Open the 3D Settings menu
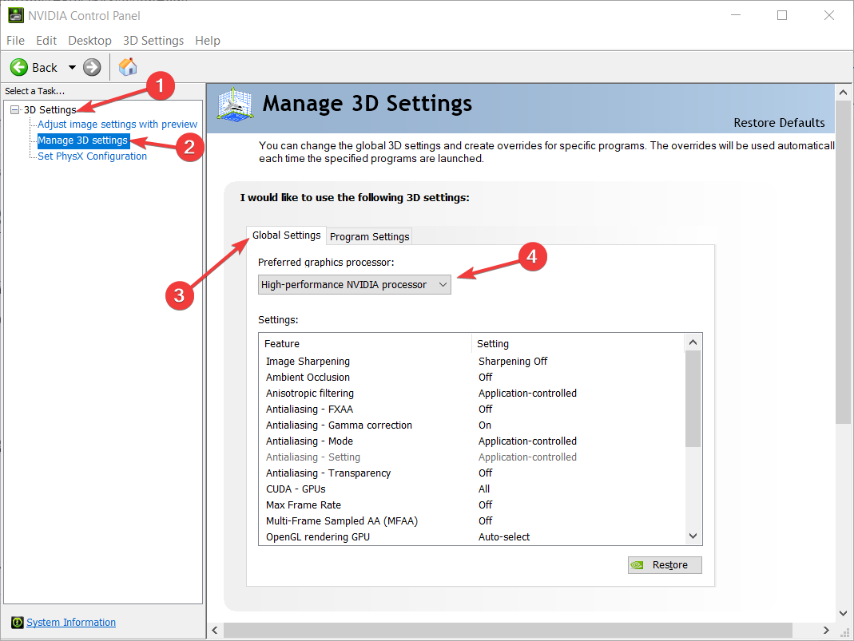Image resolution: width=854 pixels, height=641 pixels. pyautogui.click(x=153, y=41)
